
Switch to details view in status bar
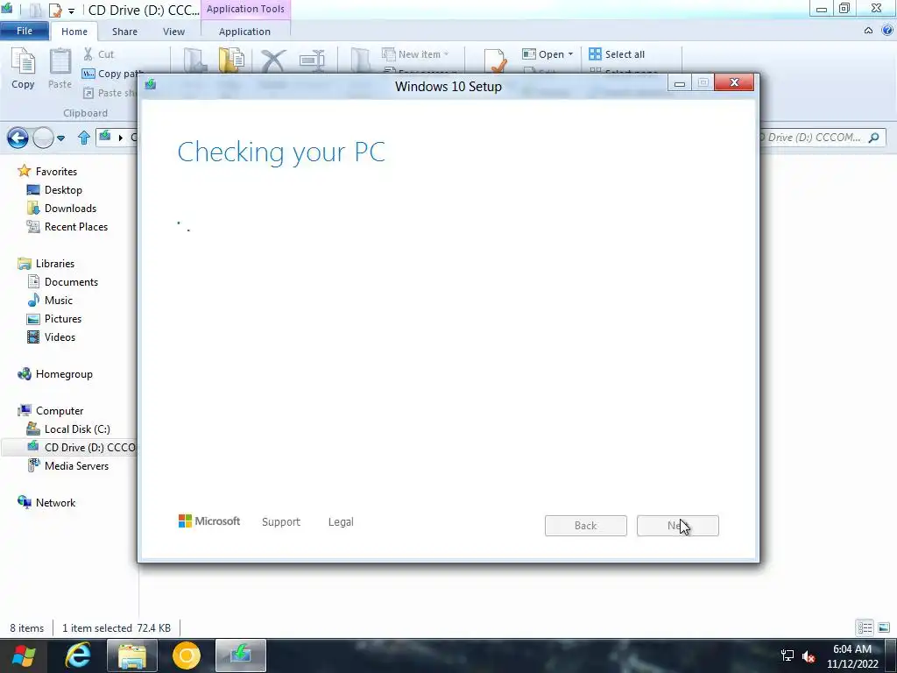[x=865, y=627]
